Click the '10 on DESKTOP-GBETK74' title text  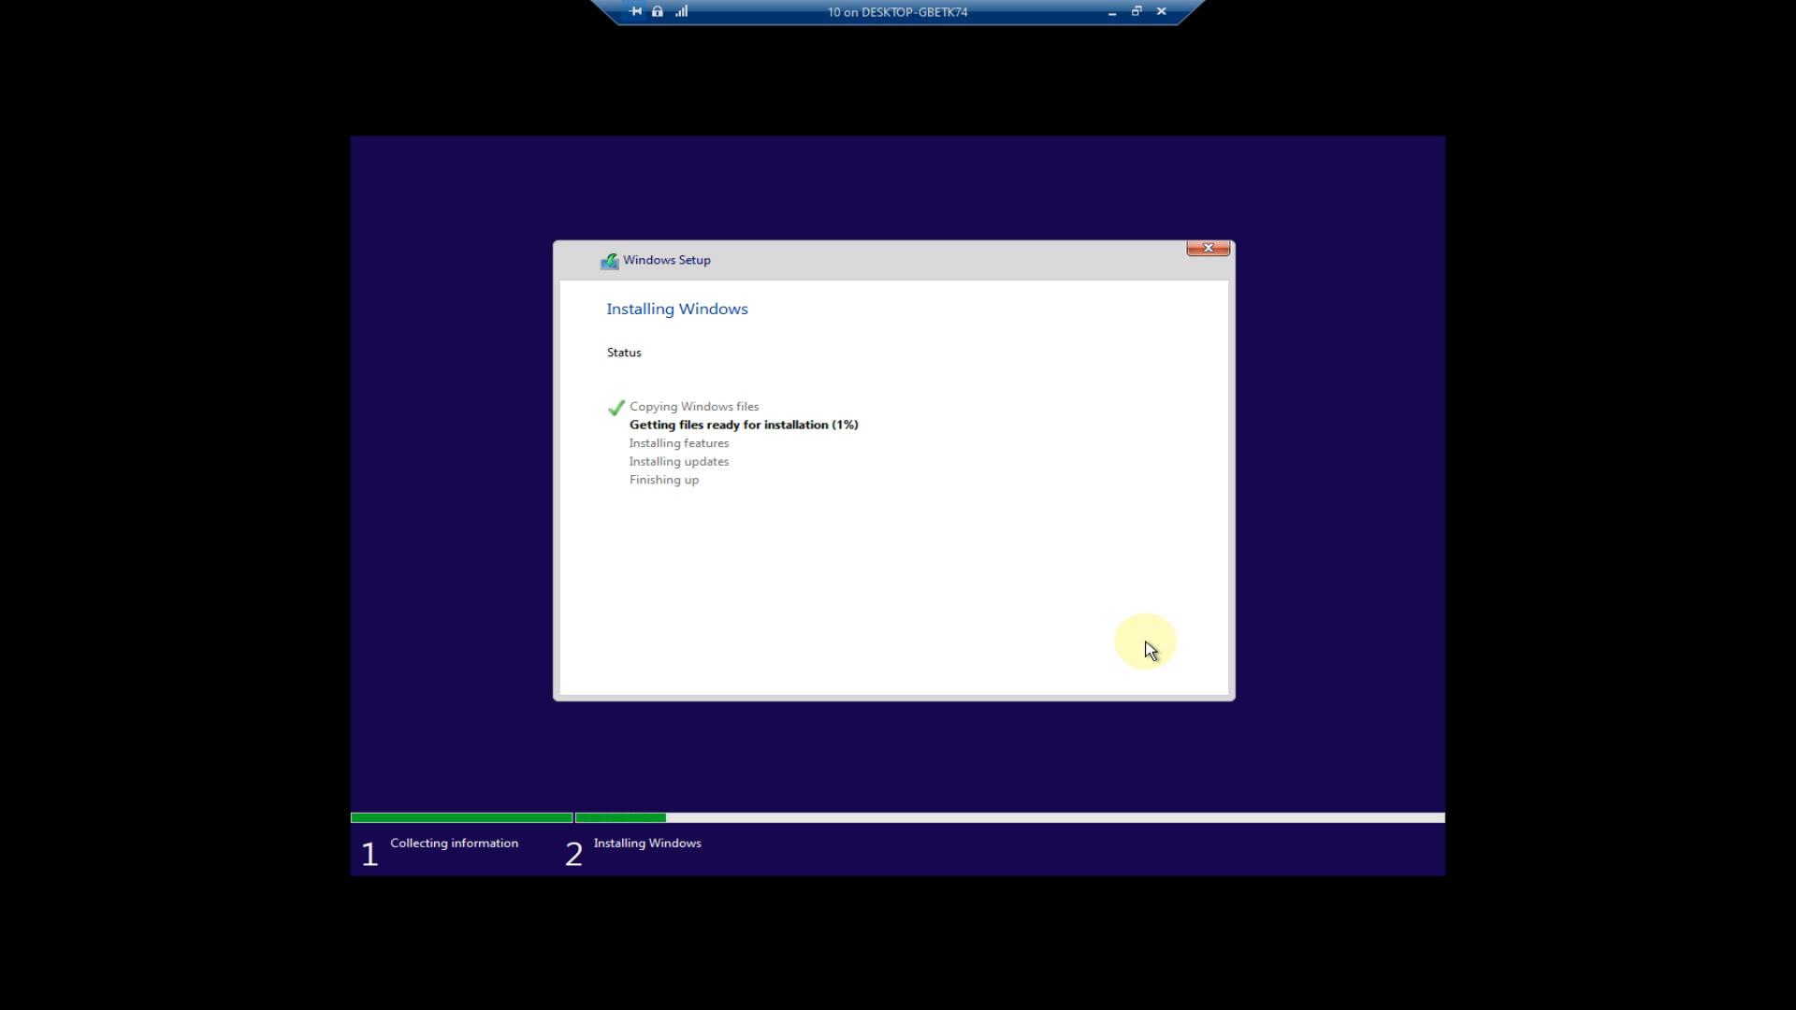pyautogui.click(x=897, y=12)
